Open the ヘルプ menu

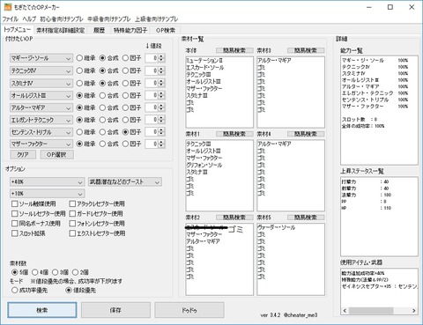[29, 19]
